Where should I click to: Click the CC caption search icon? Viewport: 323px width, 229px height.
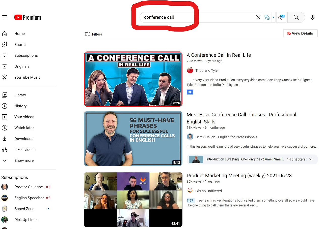pyautogui.click(x=281, y=17)
